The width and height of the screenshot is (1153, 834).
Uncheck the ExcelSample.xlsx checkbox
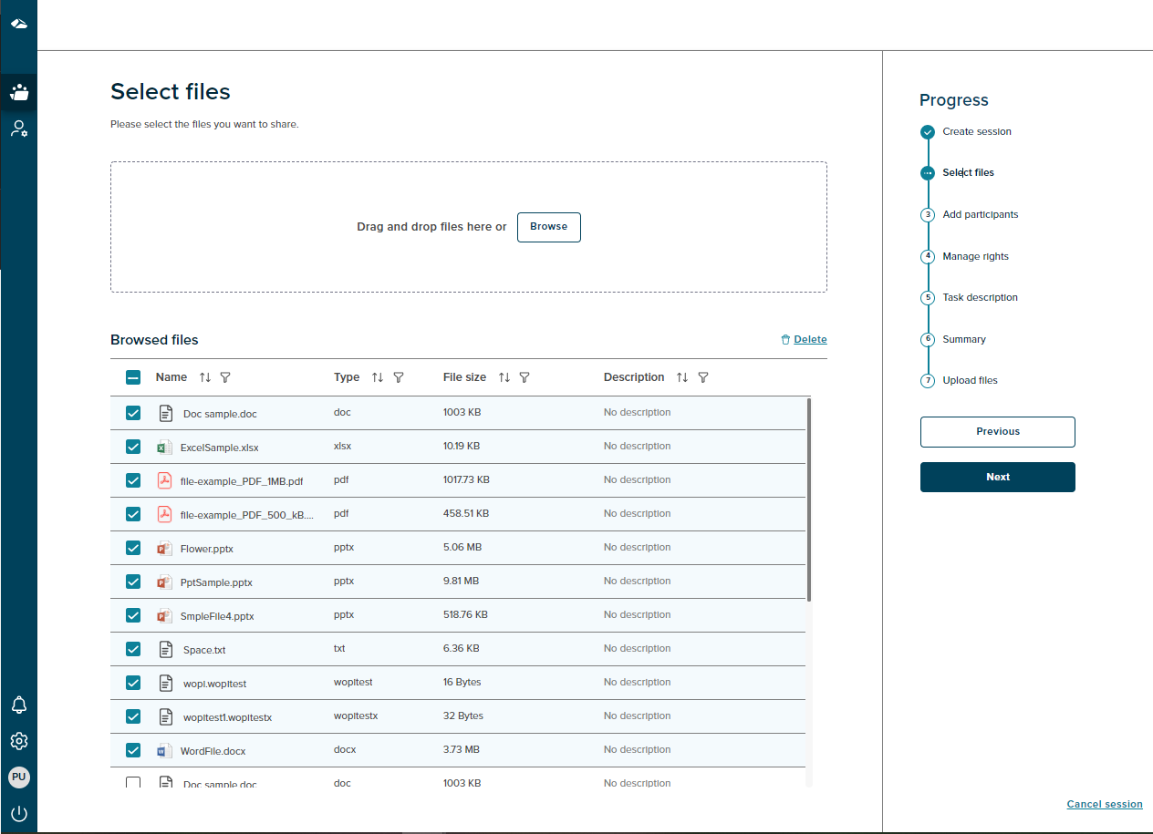[133, 447]
